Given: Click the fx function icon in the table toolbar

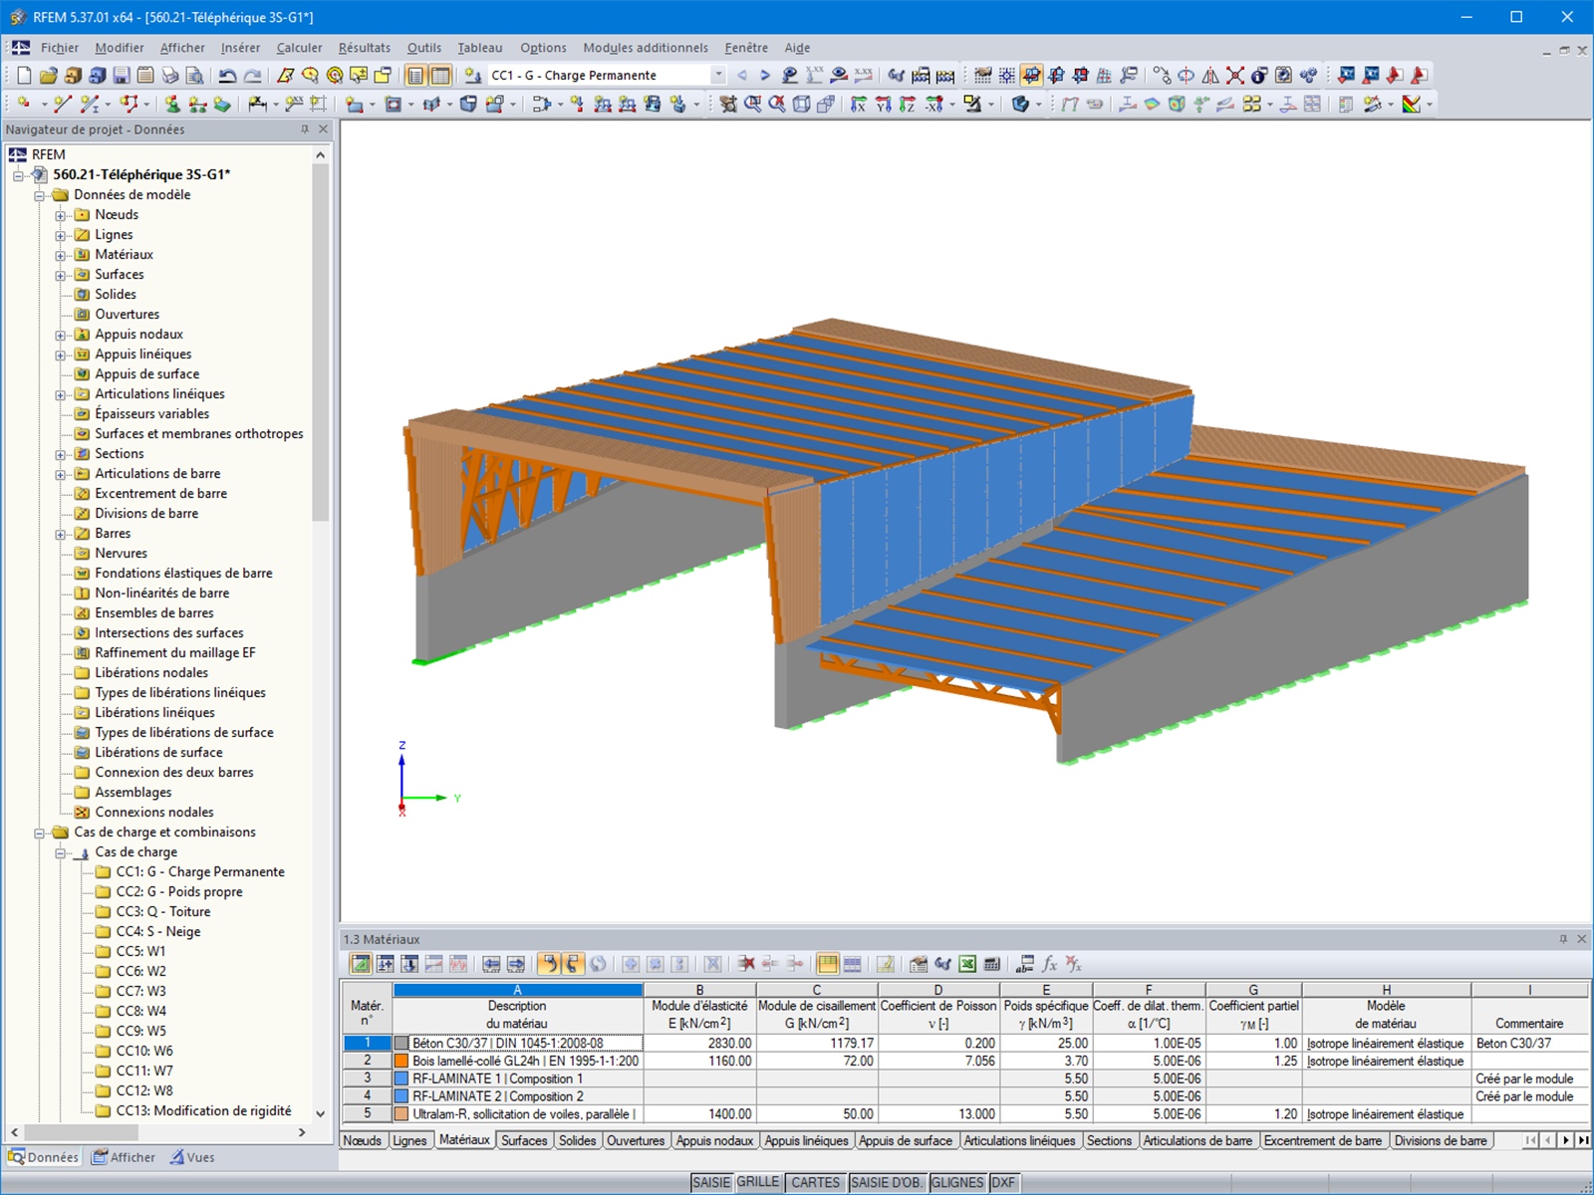Looking at the screenshot, I should 1048,965.
